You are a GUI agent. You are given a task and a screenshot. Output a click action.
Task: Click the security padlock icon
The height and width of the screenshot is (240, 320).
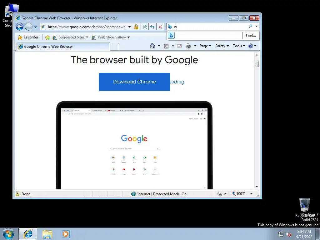(x=136, y=27)
